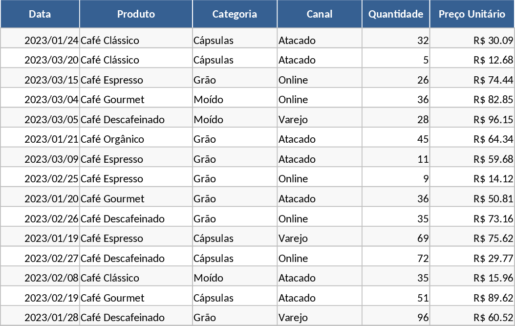
Task: Click the Categoria column header
Action: 235,14
